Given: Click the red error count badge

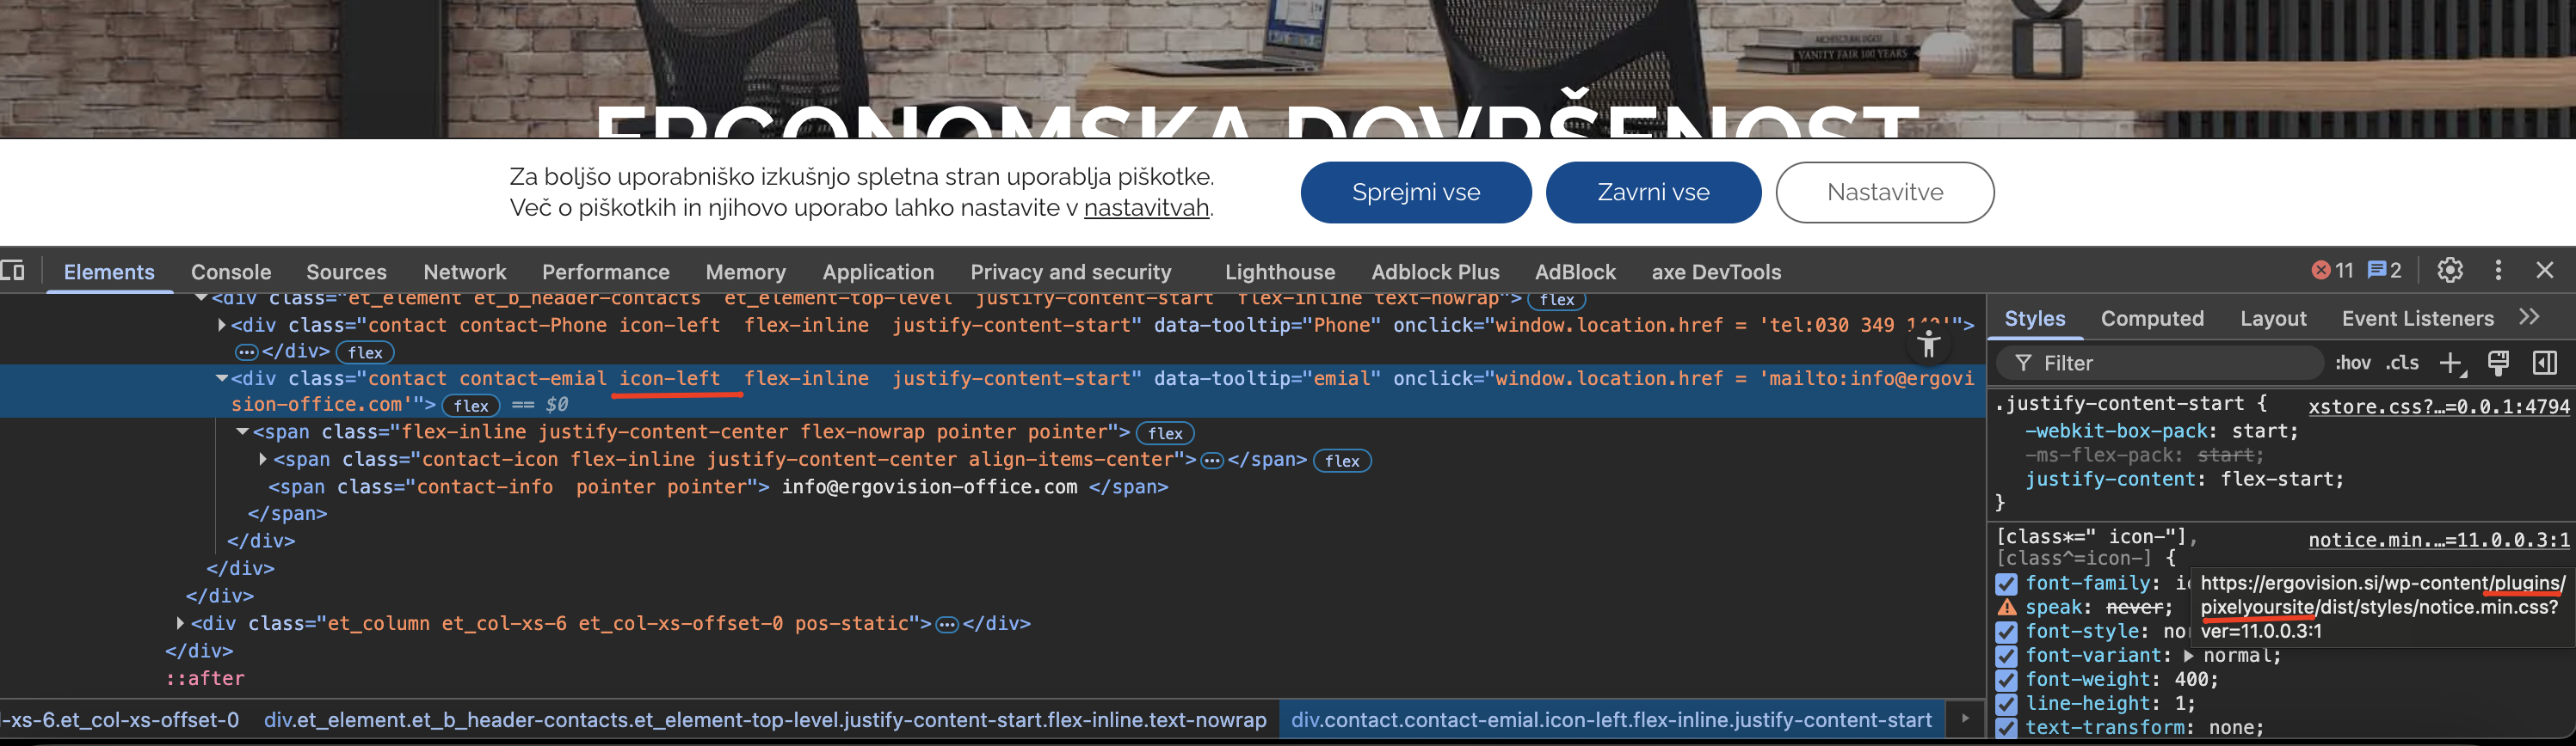Looking at the screenshot, I should (2332, 271).
